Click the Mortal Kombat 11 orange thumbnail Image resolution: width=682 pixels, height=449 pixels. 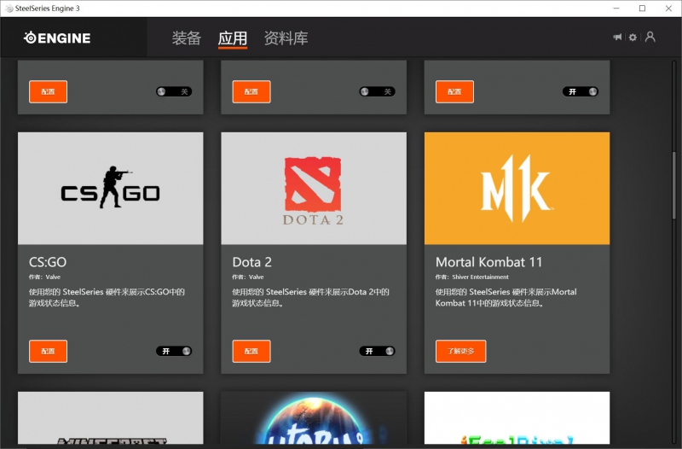pyautogui.click(x=517, y=188)
